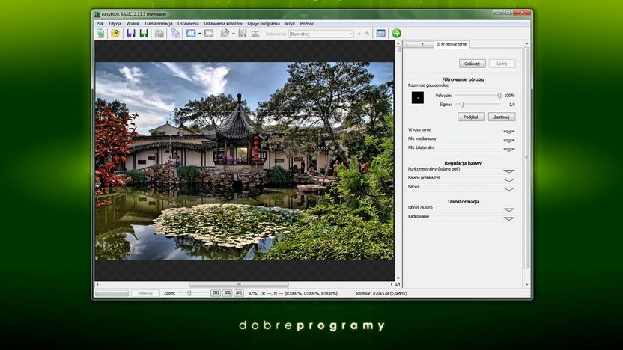Open the Ustawienia kolorów menu
Viewport: 623px width, 350px height.
223,23
